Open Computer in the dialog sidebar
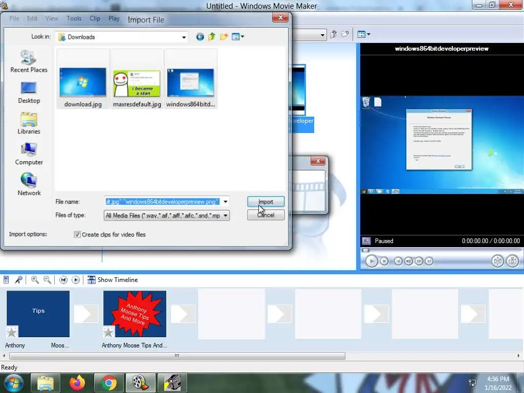This screenshot has height=393, width=524. click(29, 154)
